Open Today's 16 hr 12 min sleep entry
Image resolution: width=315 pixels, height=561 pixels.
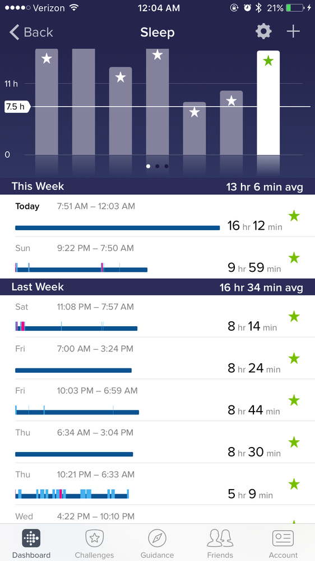coord(157,216)
